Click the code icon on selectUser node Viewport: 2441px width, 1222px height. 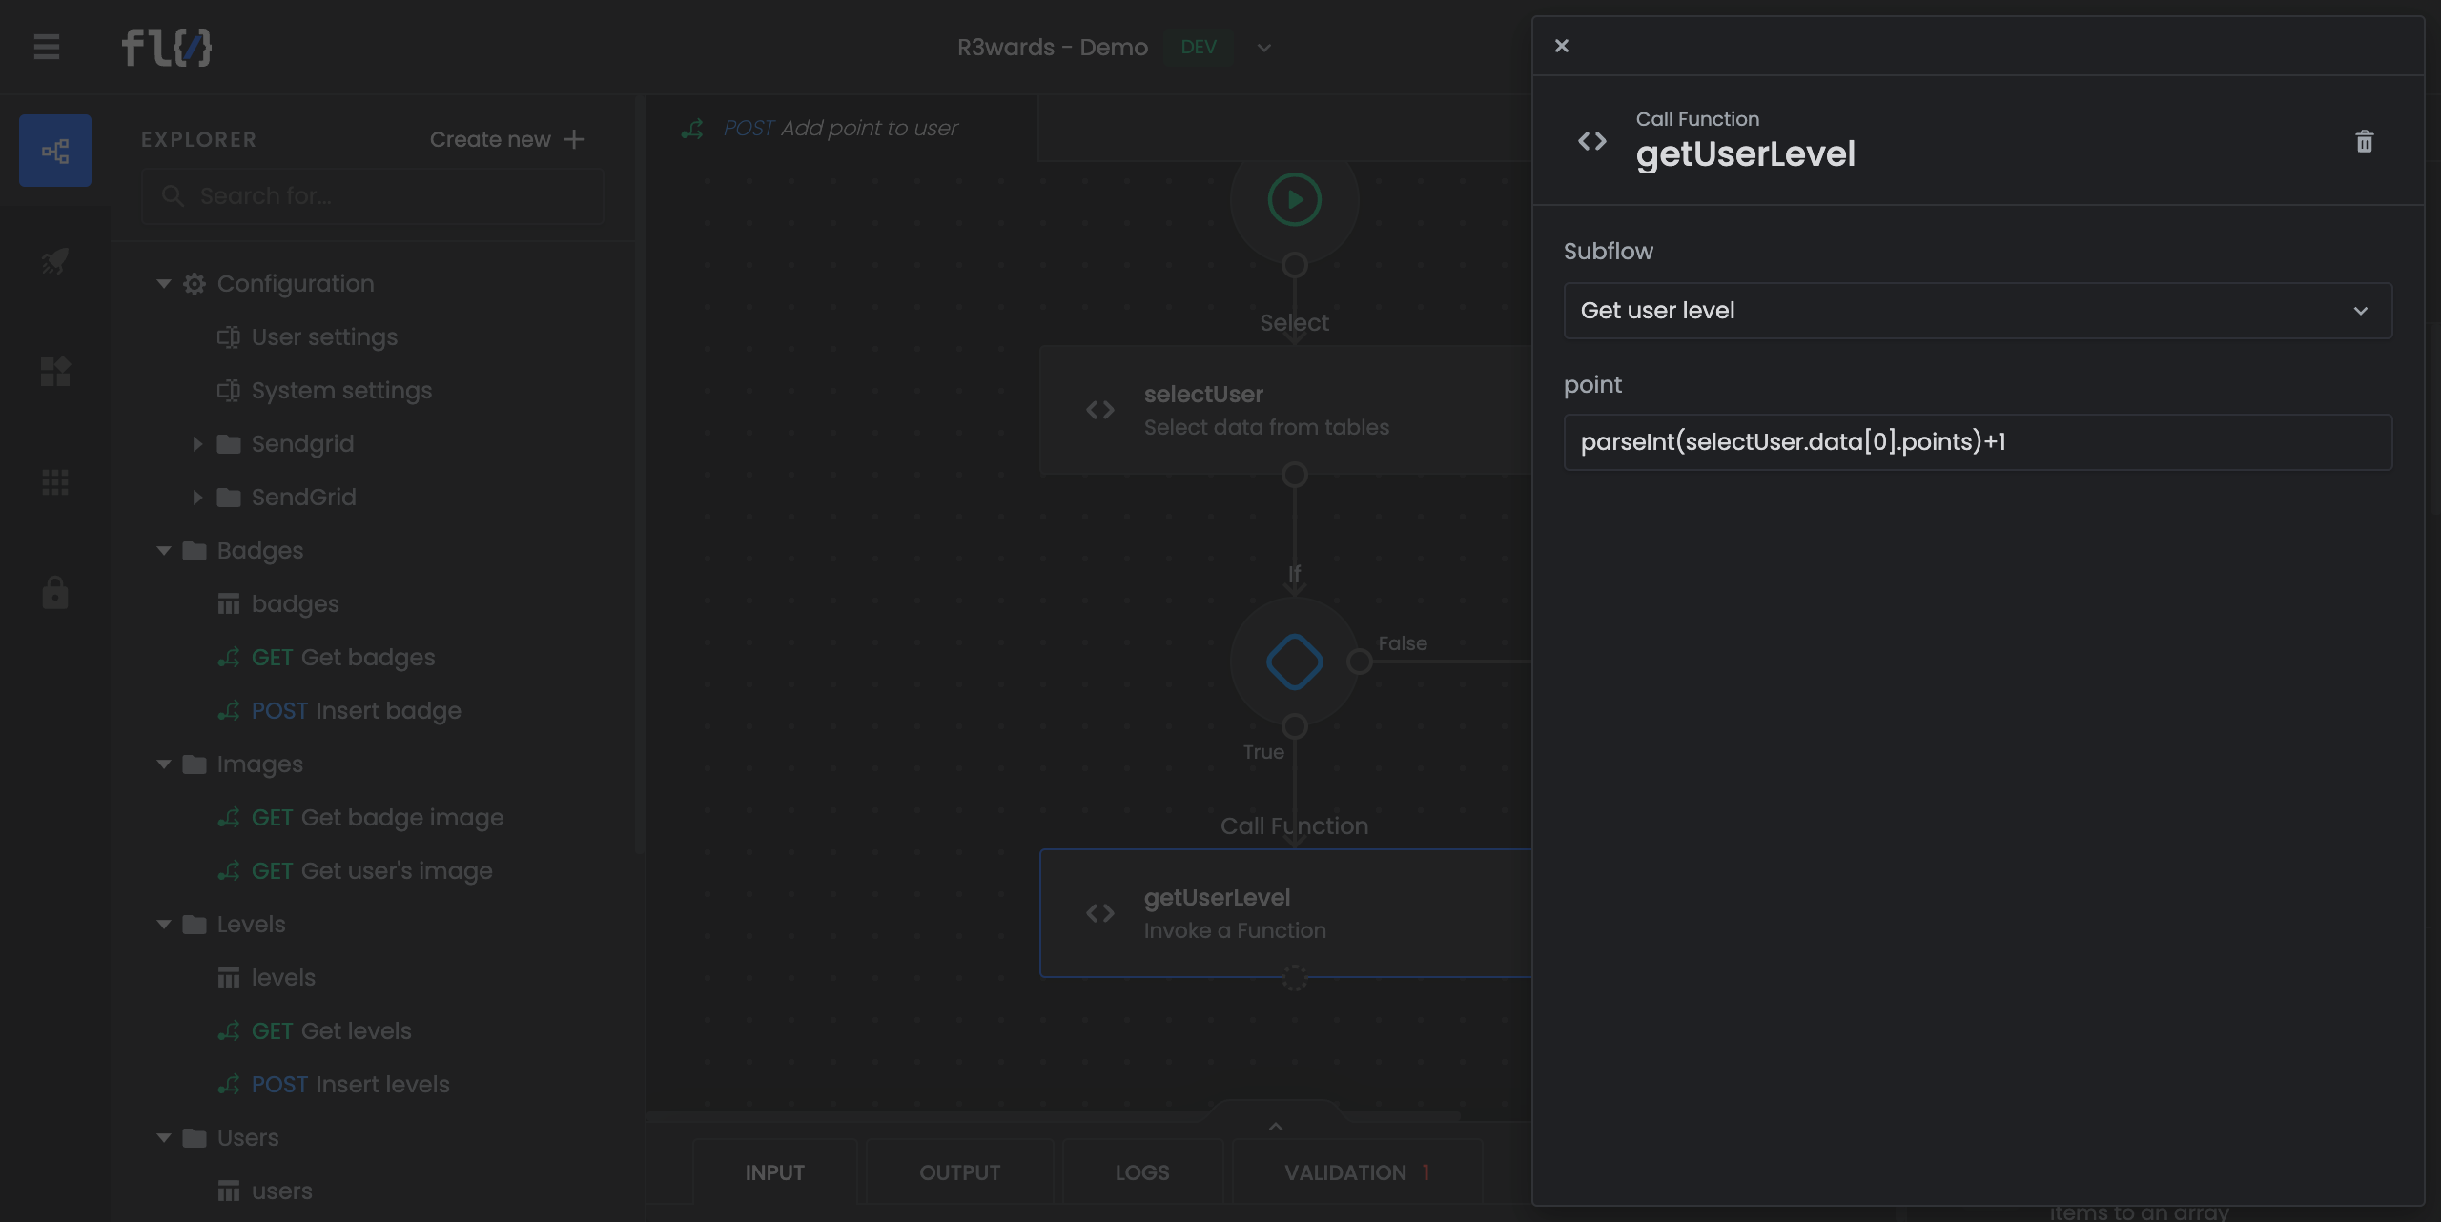point(1099,410)
